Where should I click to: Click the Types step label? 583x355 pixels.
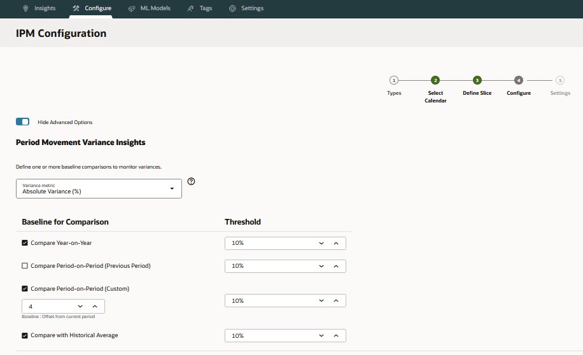pos(394,93)
